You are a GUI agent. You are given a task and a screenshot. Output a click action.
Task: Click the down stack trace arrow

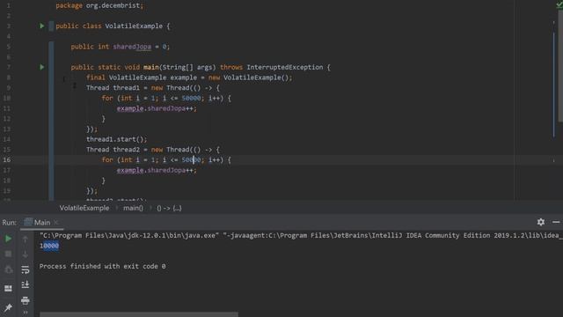(x=26, y=254)
